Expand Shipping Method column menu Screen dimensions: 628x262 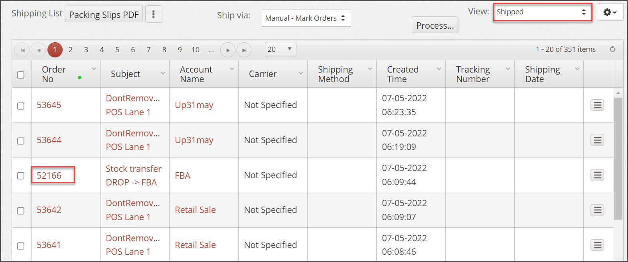[370, 69]
